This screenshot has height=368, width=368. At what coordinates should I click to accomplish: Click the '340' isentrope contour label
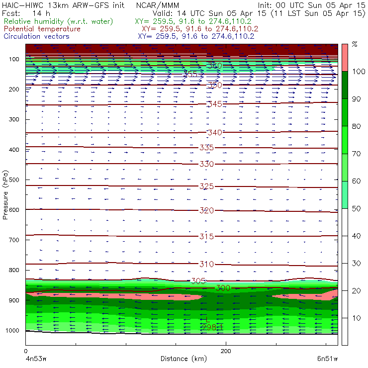[214, 133]
